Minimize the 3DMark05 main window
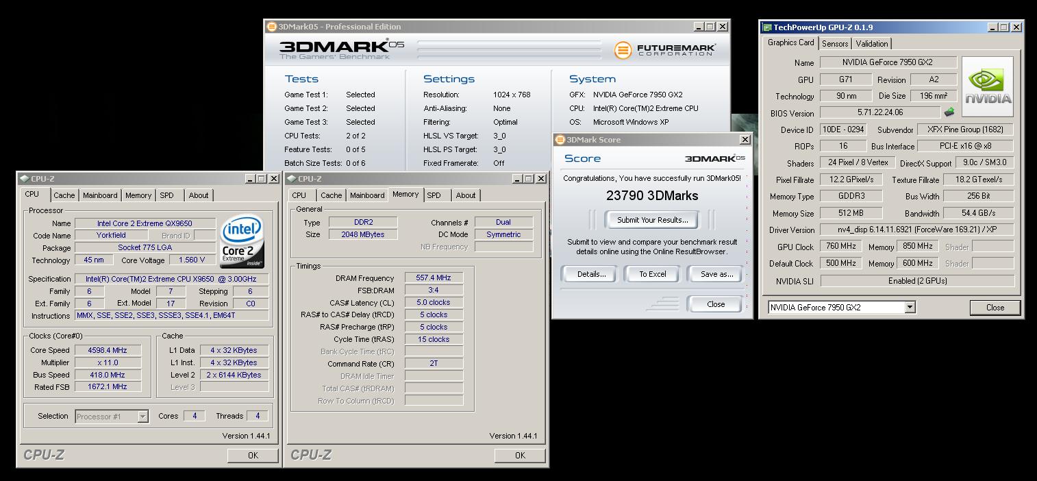 click(698, 27)
